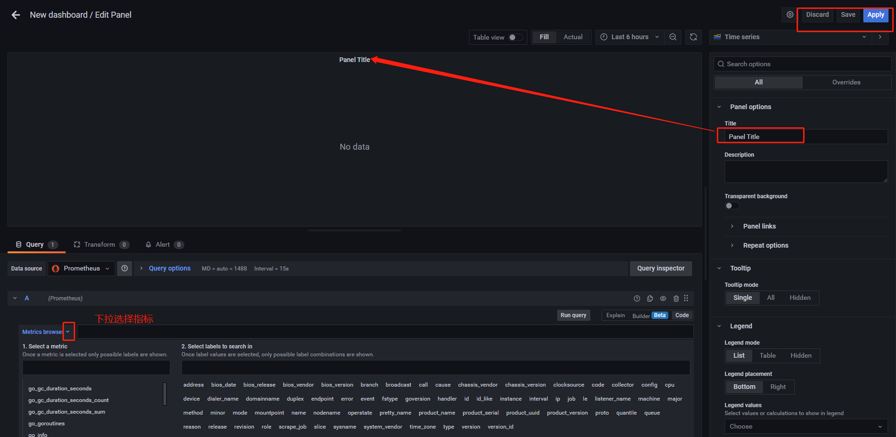896x437 pixels.
Task: Refresh the dashboard with refresh icon
Action: pyautogui.click(x=693, y=37)
